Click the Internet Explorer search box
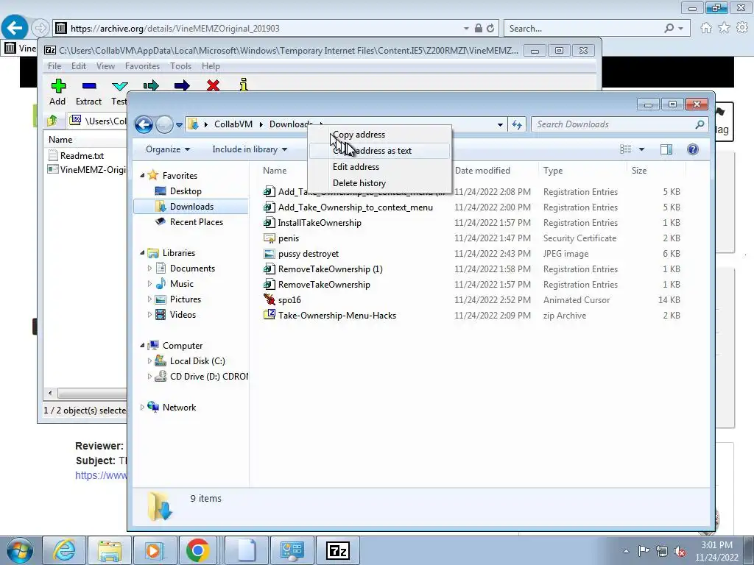Image resolution: width=754 pixels, height=565 pixels. [584, 29]
